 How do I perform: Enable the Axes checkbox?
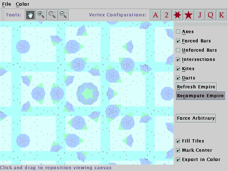pos(178,32)
